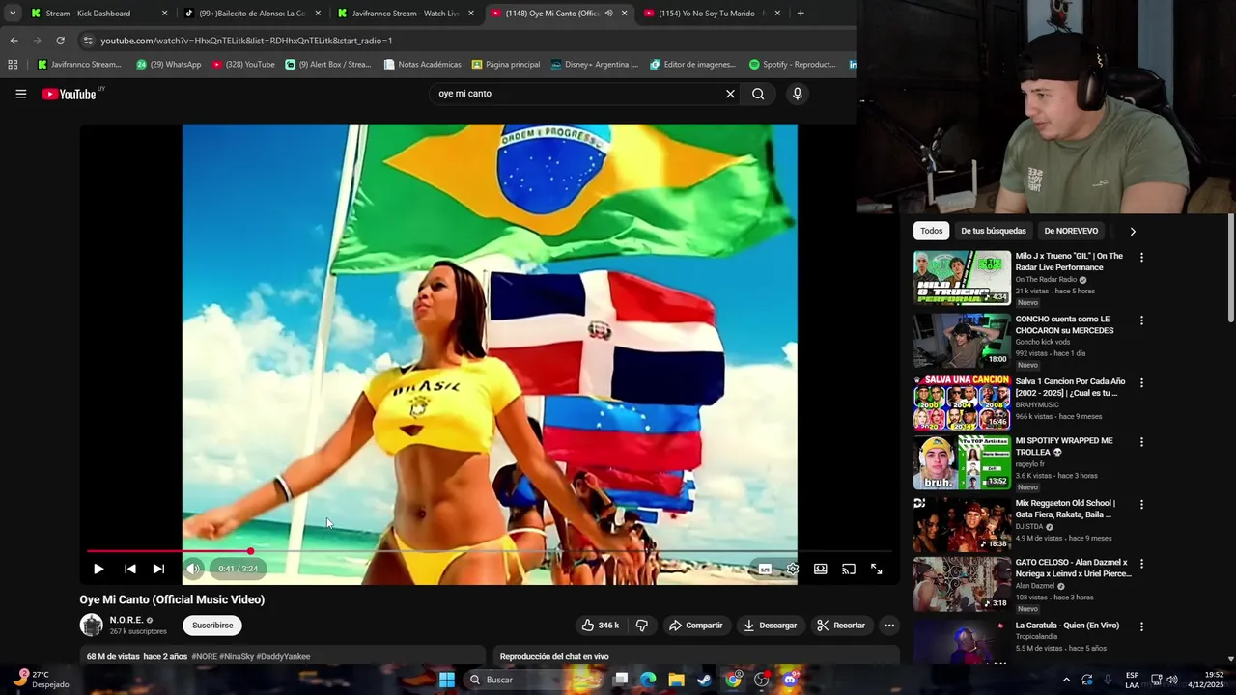
Task: Open options for La Caratula video
Action: coord(1141,626)
